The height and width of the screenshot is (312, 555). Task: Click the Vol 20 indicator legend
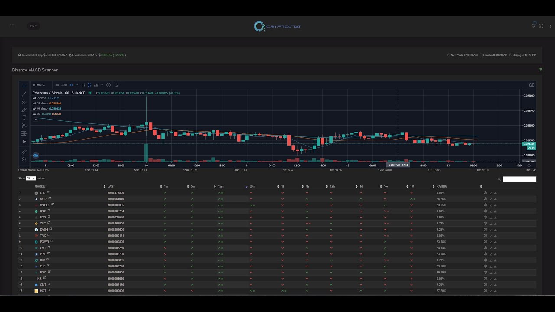47,114
